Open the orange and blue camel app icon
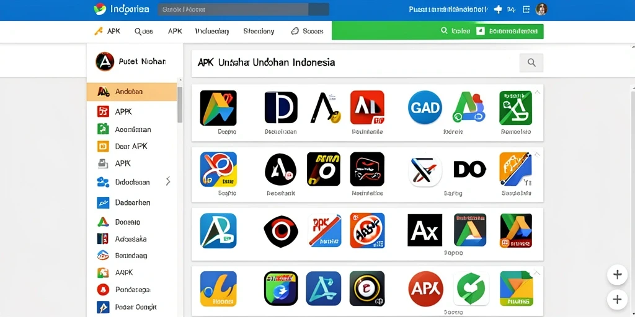 click(x=515, y=169)
